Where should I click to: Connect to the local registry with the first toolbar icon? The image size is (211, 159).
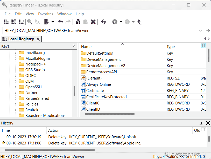pos(6,22)
